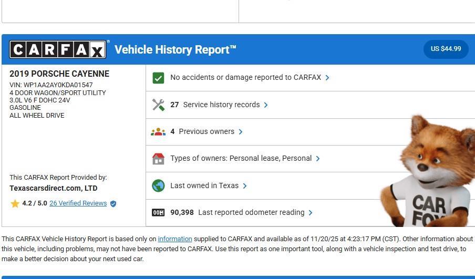
Task: Open Types of owners: Personal lease row
Action: (241, 159)
